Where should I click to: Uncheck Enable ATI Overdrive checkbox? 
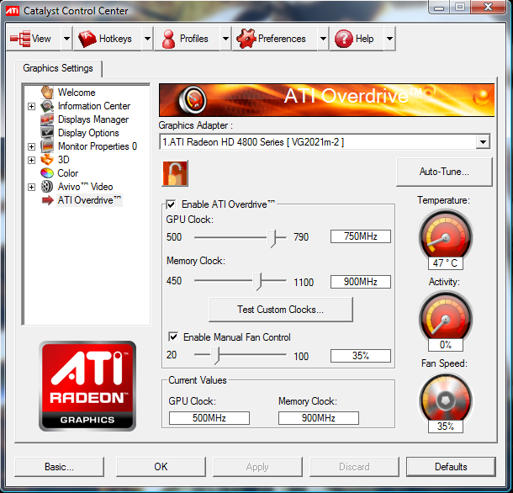[x=172, y=204]
